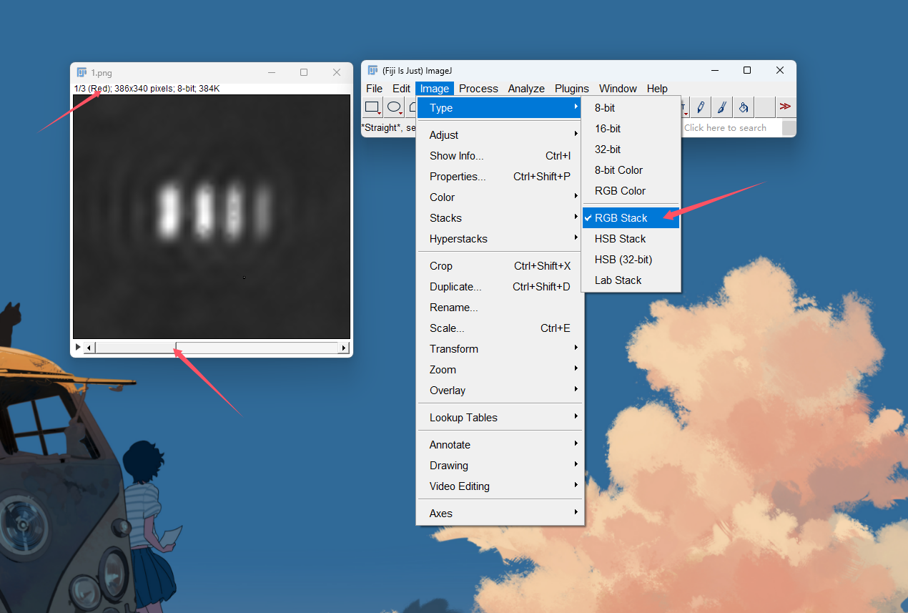Viewport: 908px width, 613px height.
Task: Convert image type to HSB (32-bit)
Action: [x=631, y=260]
